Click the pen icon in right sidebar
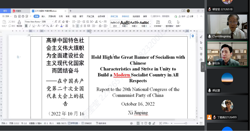 (x=201, y=37)
